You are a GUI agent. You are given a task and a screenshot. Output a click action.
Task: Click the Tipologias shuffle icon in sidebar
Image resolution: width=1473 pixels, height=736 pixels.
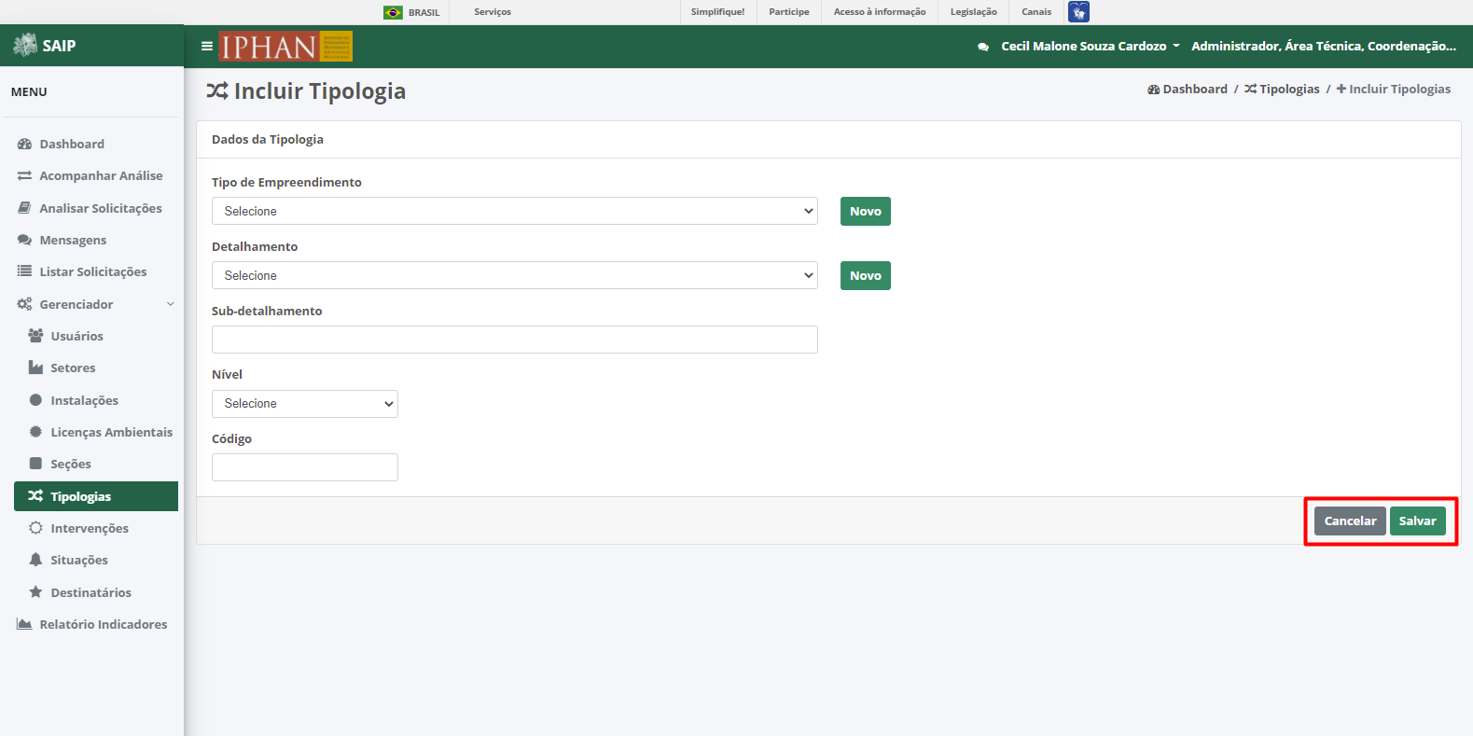(35, 496)
